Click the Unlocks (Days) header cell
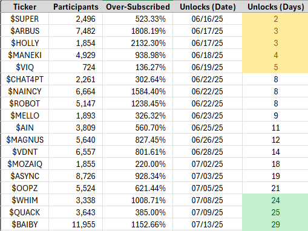Viewport: 308px width, 231px height. point(275,7)
